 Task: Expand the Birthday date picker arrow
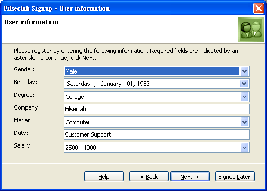[244, 84]
